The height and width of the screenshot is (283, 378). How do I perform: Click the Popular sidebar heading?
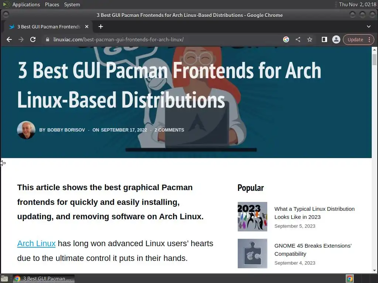point(251,188)
